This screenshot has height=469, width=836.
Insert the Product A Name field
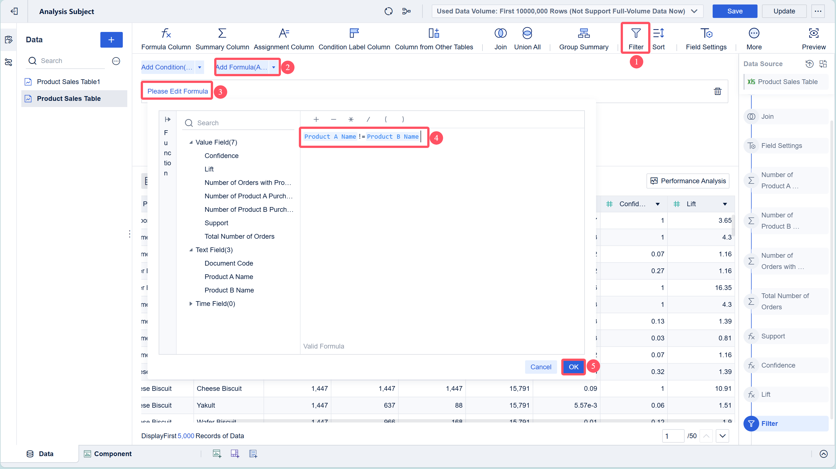228,277
